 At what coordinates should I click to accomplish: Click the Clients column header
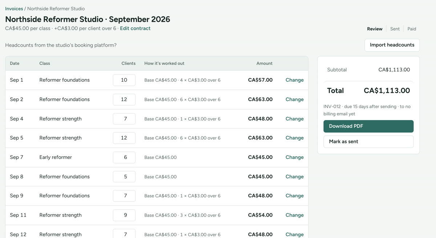[128, 63]
